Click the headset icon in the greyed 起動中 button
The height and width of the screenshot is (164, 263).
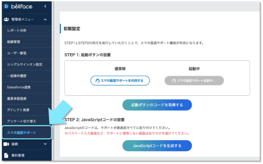click(174, 81)
